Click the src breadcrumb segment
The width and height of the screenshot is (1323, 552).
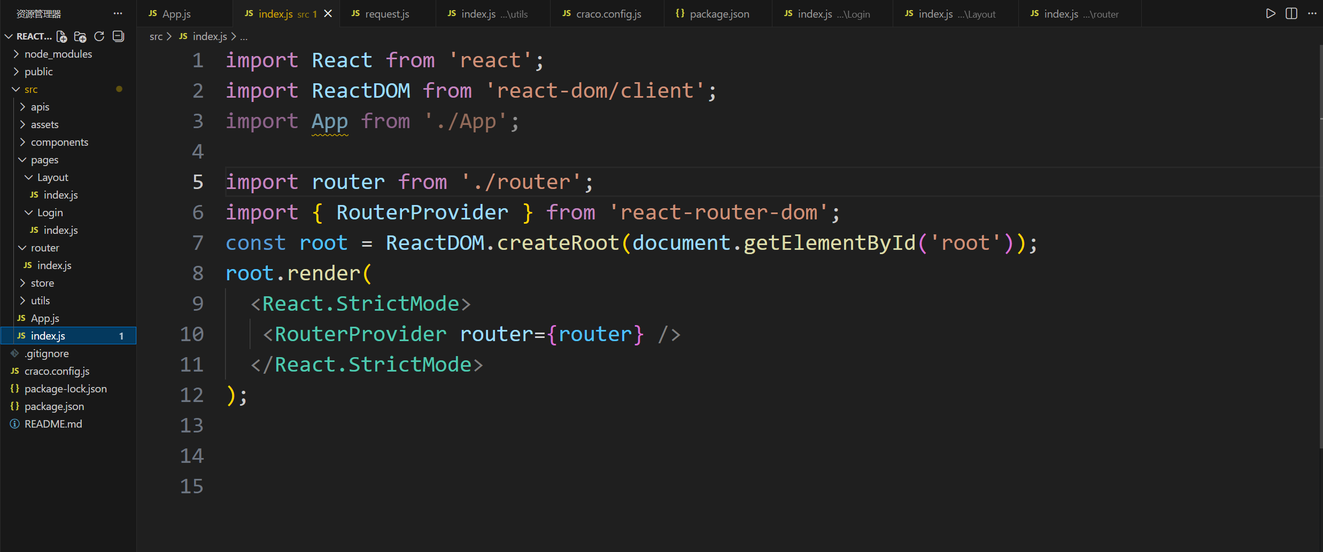coord(156,36)
